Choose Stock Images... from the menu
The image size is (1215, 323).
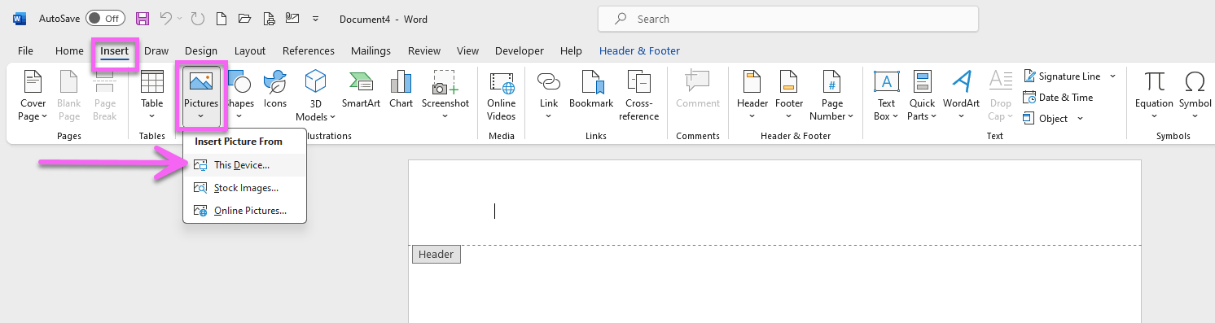click(x=245, y=188)
